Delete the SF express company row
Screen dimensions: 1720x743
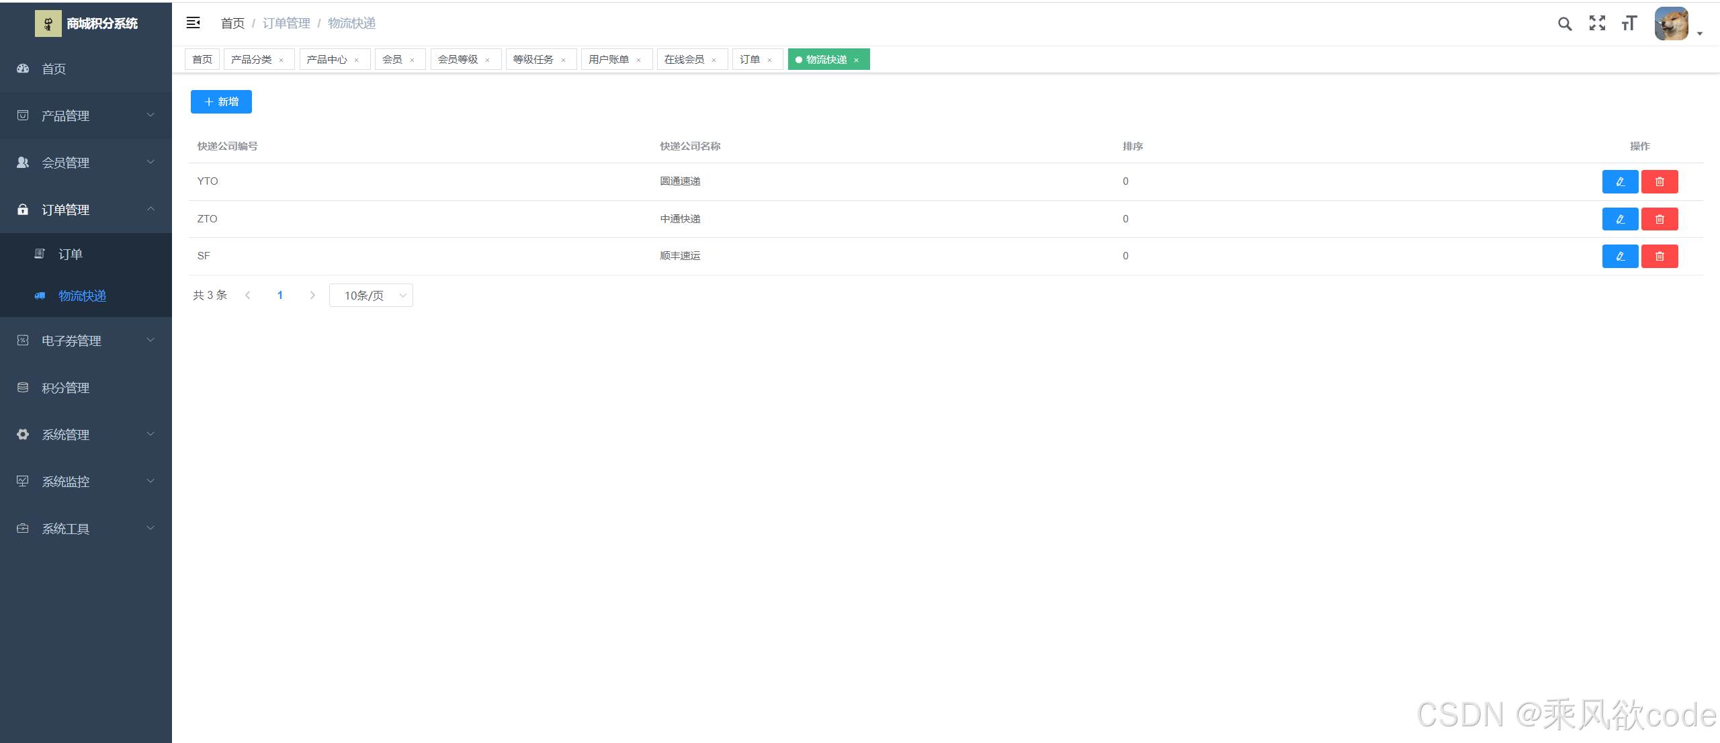coord(1660,256)
